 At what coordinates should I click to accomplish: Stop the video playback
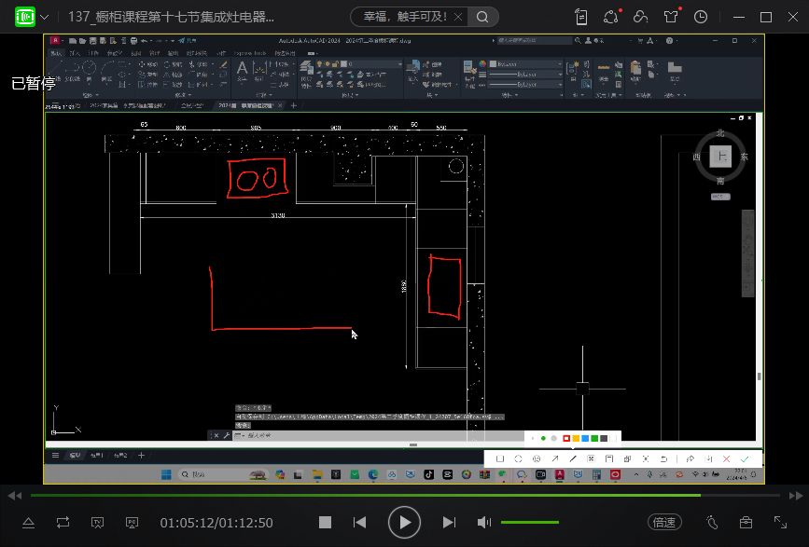click(x=325, y=523)
